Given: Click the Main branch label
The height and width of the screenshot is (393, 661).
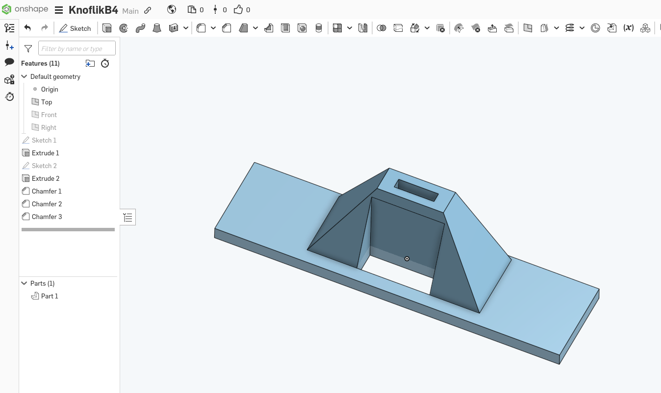Looking at the screenshot, I should click(x=130, y=11).
